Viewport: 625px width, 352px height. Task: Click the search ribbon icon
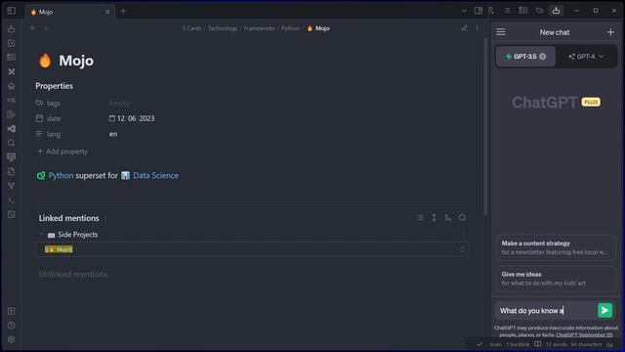11,143
